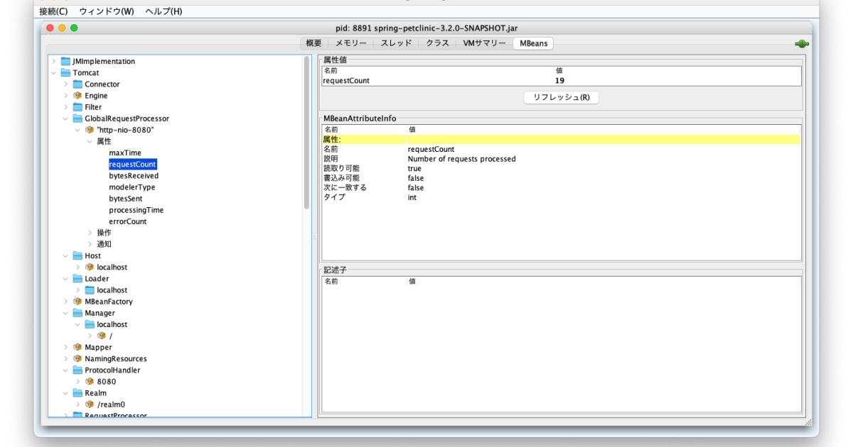
Task: Click the requestCount value cell showing 19
Action: pyautogui.click(x=559, y=81)
